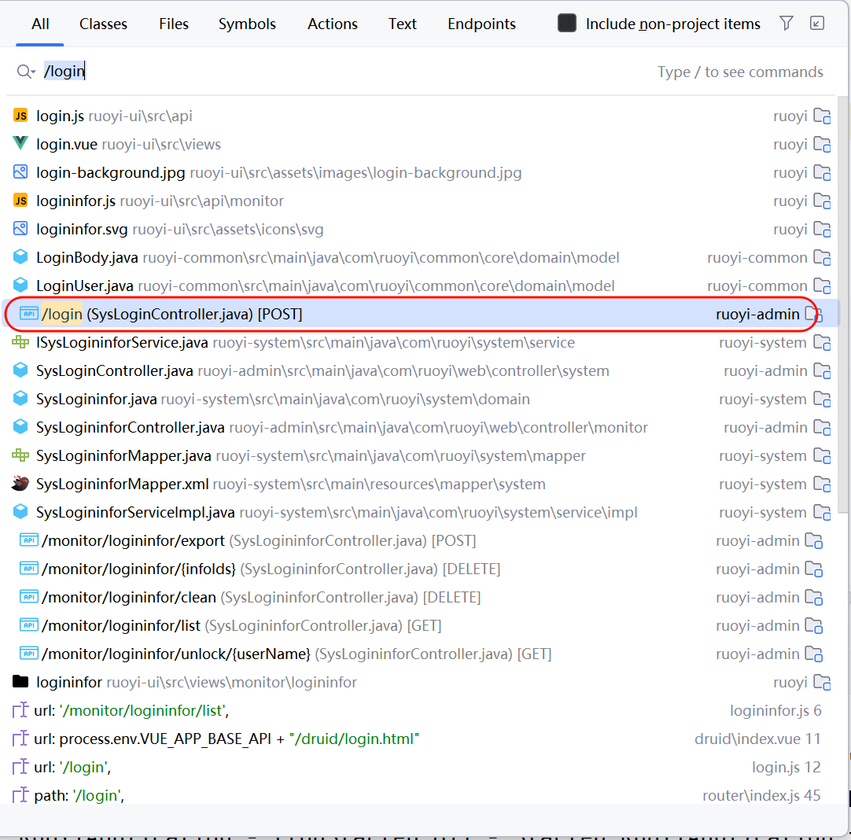Click the API icon beside /monitor/logininfor/export
851x840 pixels.
pyautogui.click(x=29, y=540)
